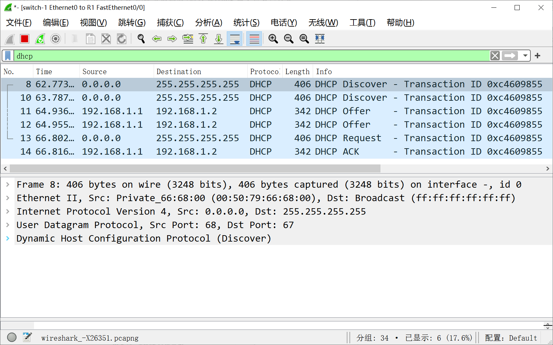Zoom out main window text
Image resolution: width=553 pixels, height=345 pixels.
[x=288, y=39]
